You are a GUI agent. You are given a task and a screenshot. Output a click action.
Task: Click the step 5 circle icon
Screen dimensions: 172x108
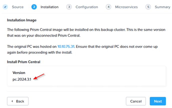coord(148,7)
